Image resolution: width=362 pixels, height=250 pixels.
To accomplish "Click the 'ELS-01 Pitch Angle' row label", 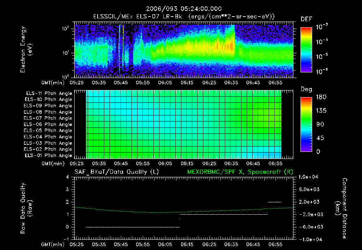I will pos(48,155).
